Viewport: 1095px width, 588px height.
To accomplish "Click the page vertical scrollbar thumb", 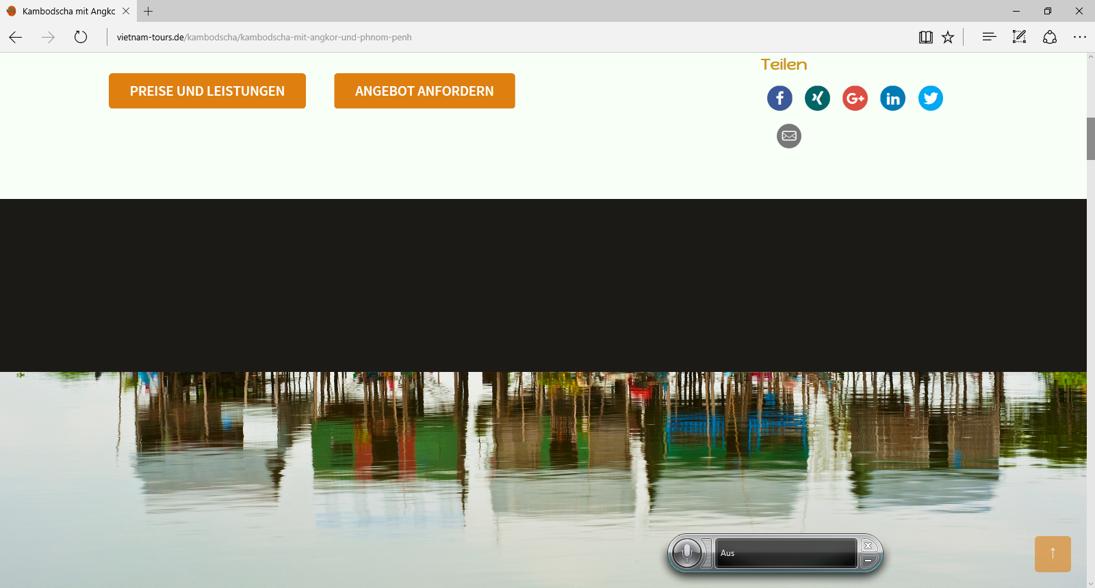I will click(1091, 139).
